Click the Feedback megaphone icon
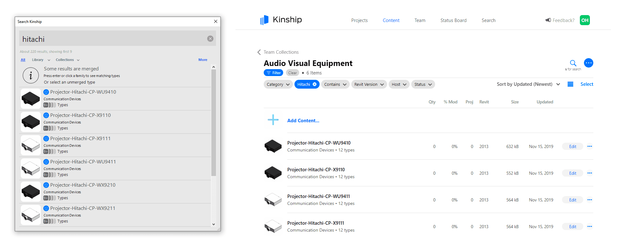The width and height of the screenshot is (626, 247). [548, 20]
